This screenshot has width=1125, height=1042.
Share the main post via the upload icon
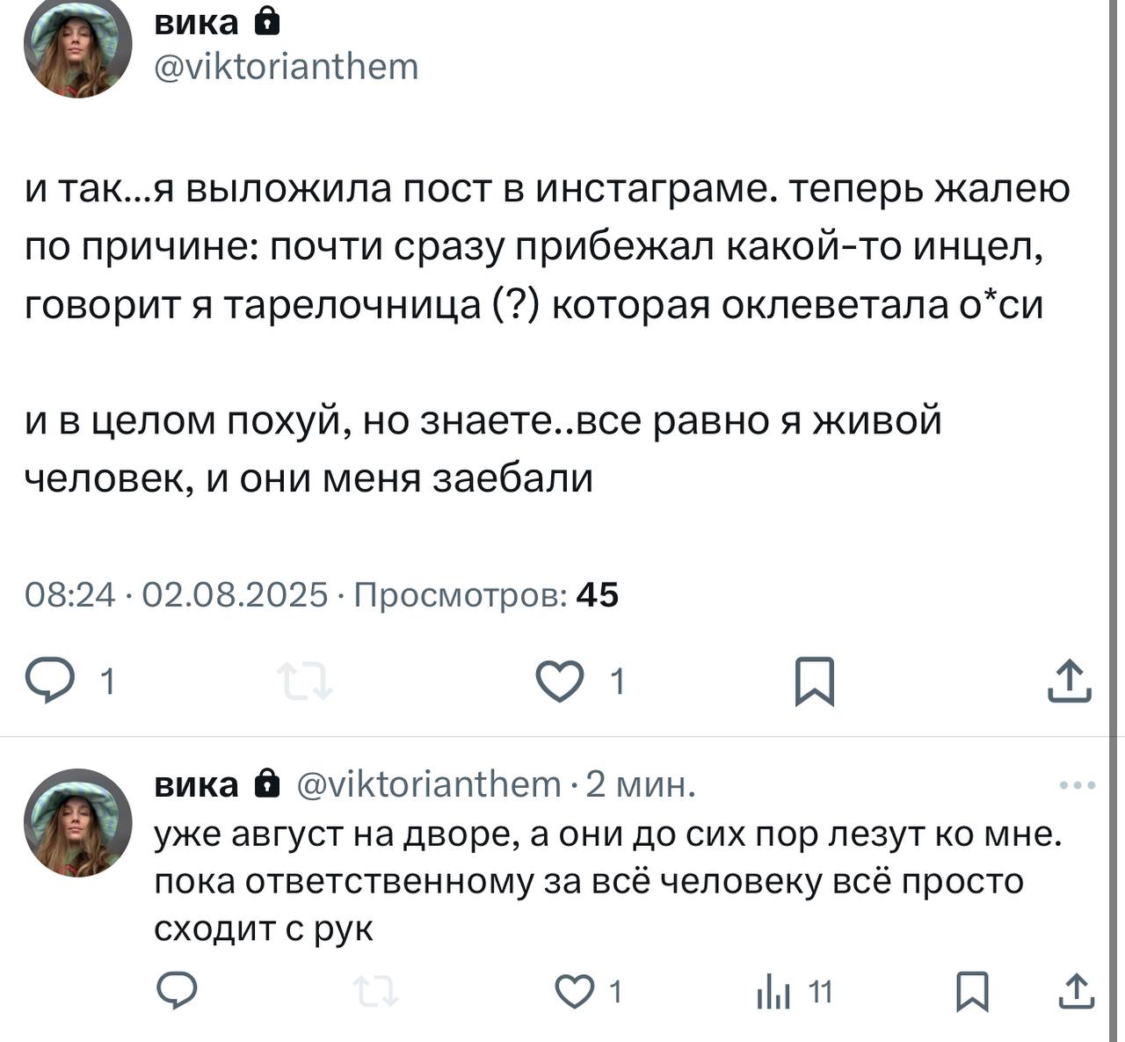(x=1069, y=681)
